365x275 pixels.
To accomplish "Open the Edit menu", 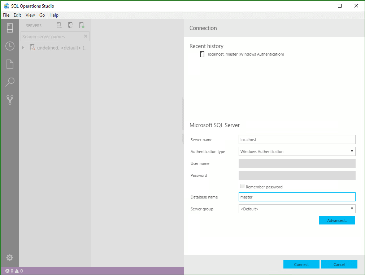I will (17, 15).
